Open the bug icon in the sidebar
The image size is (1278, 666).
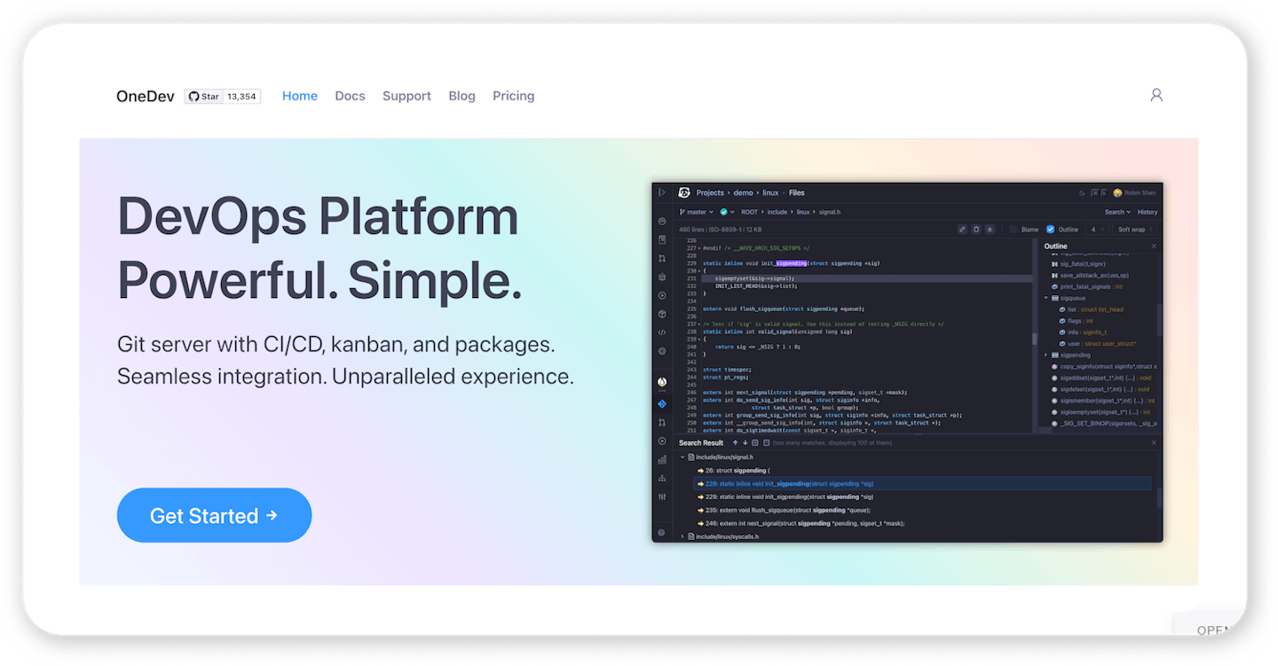[662, 277]
